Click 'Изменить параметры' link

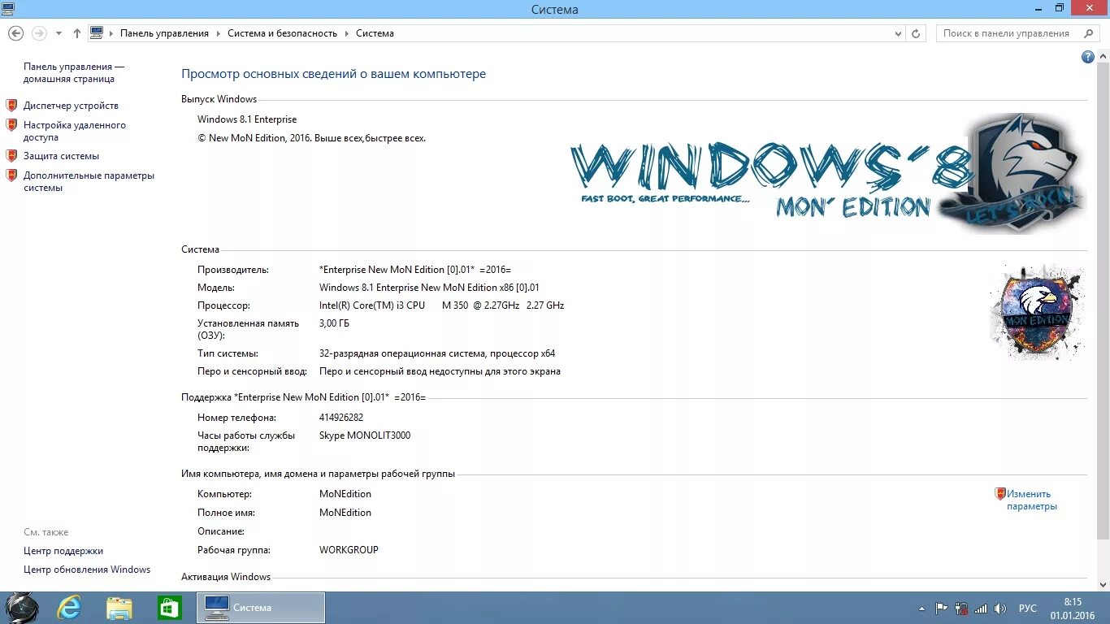point(1032,500)
